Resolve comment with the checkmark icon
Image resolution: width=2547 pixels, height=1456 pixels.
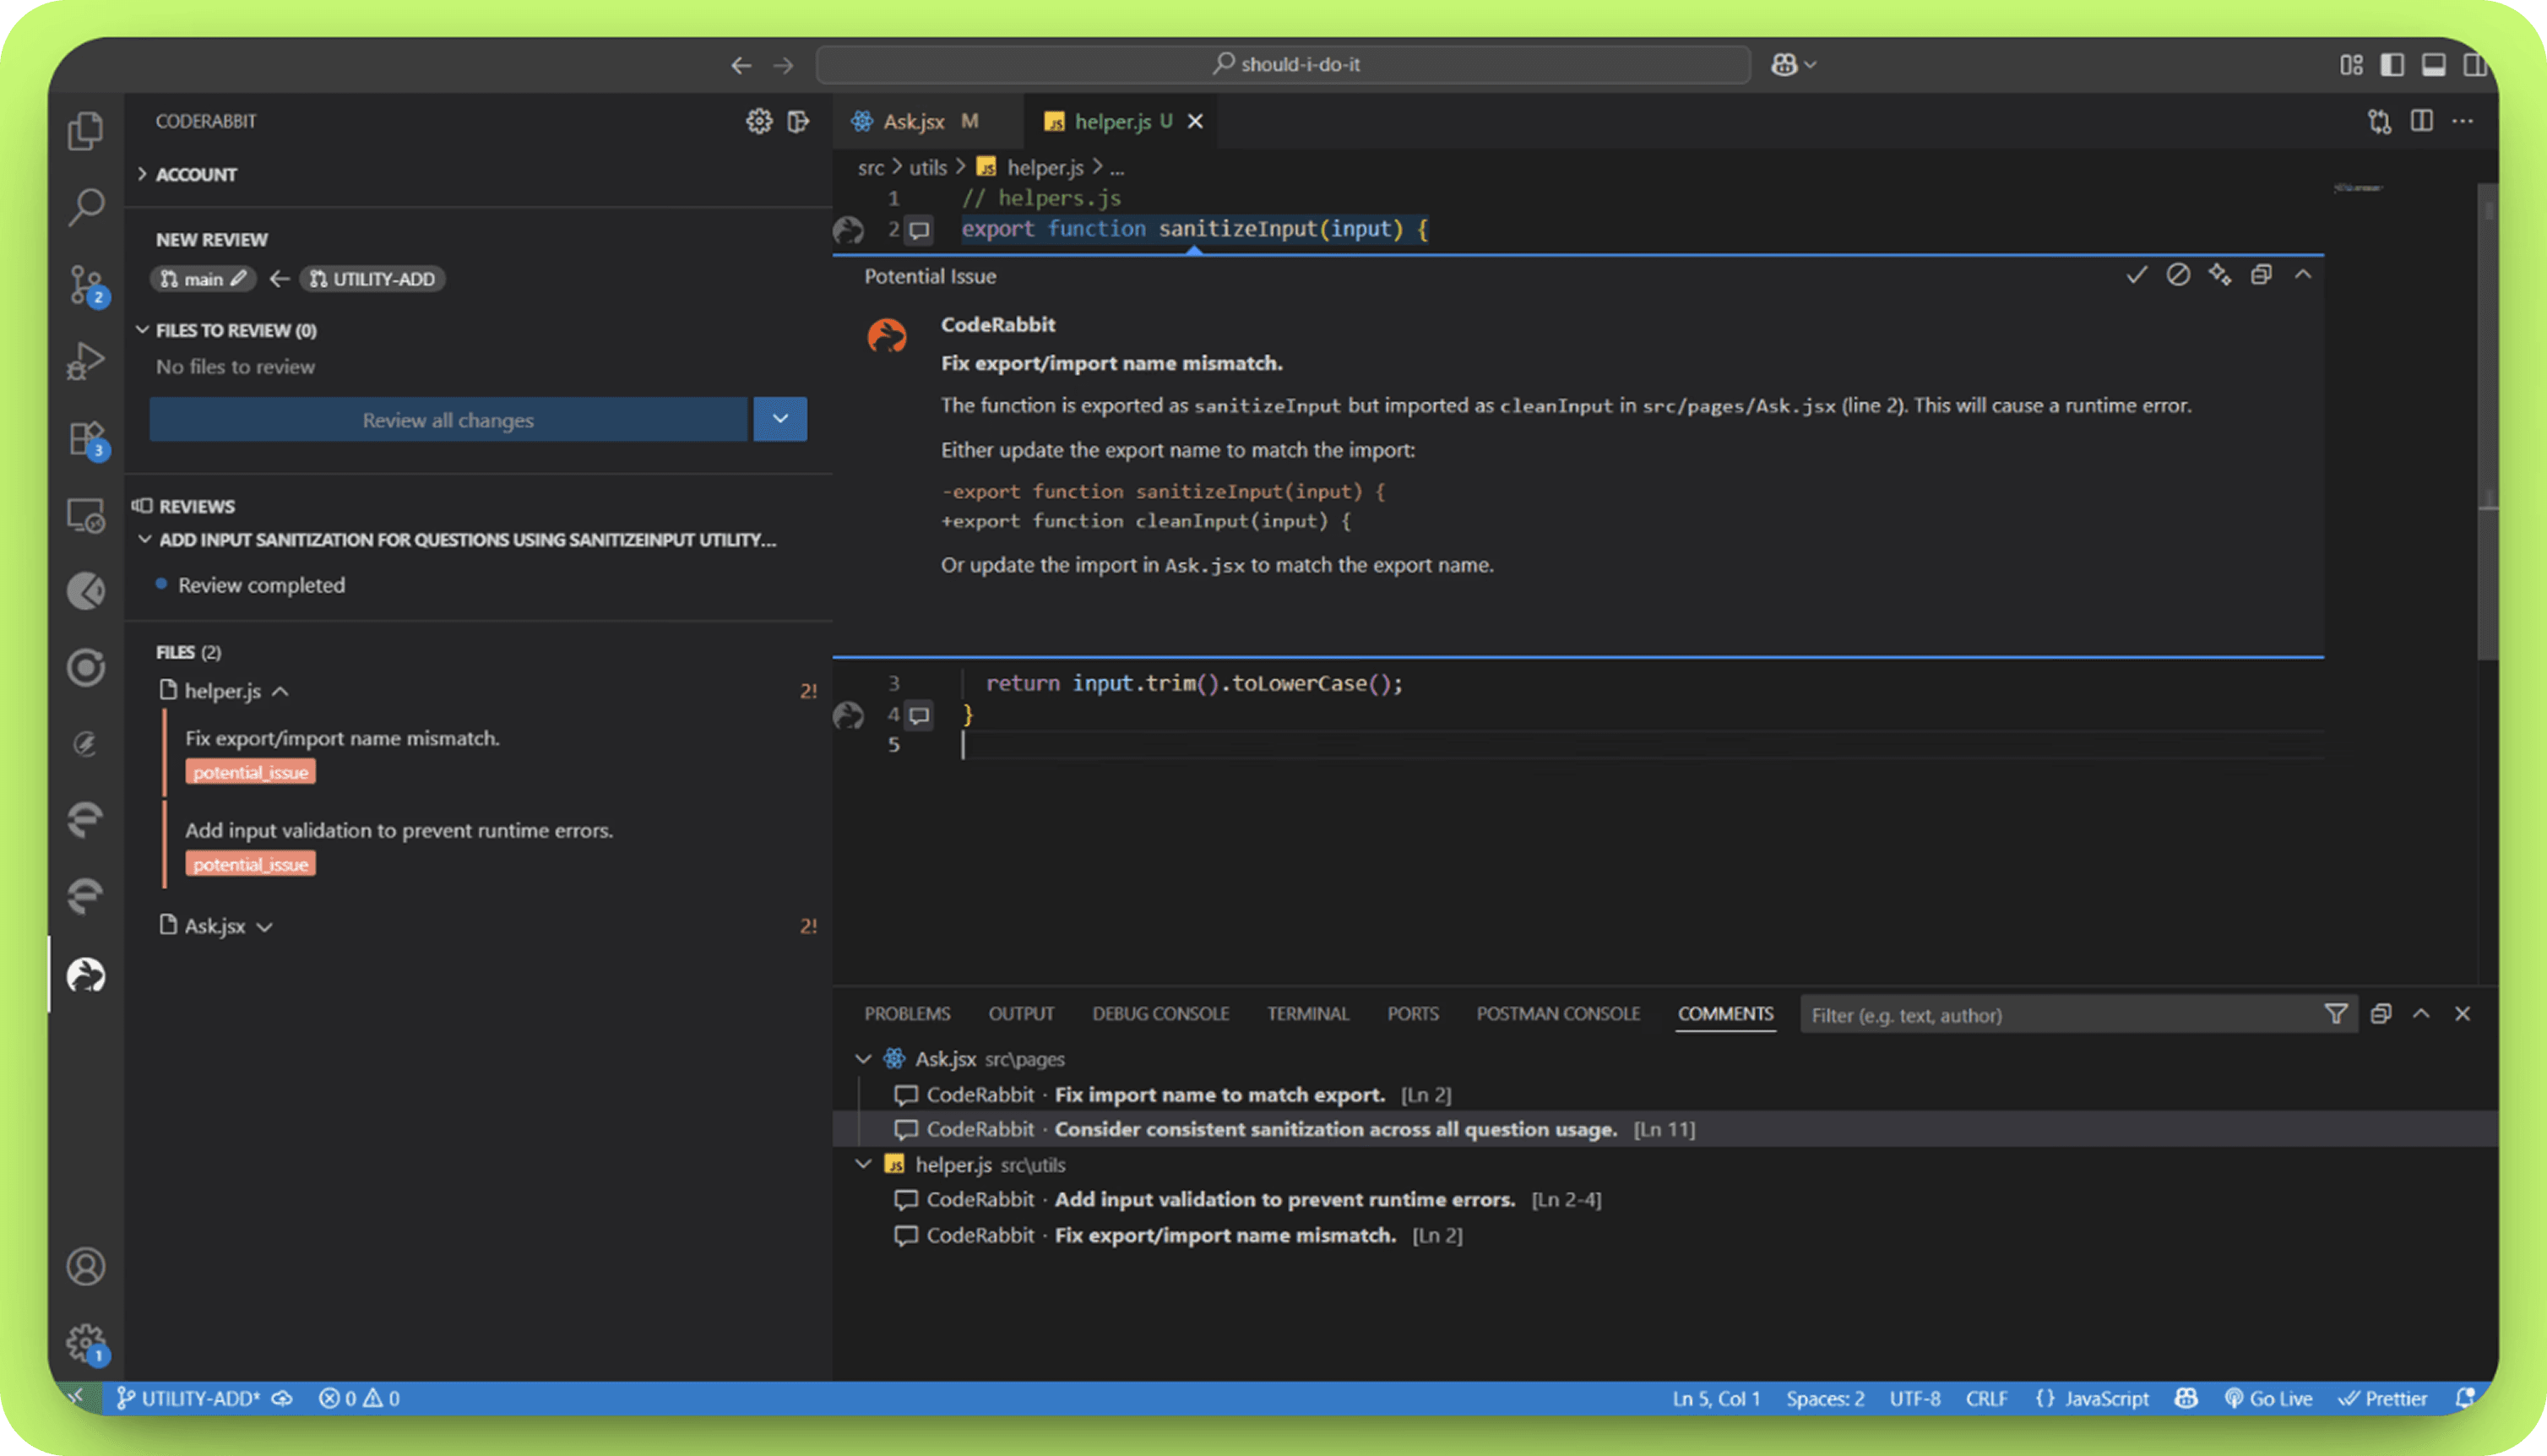[2137, 275]
